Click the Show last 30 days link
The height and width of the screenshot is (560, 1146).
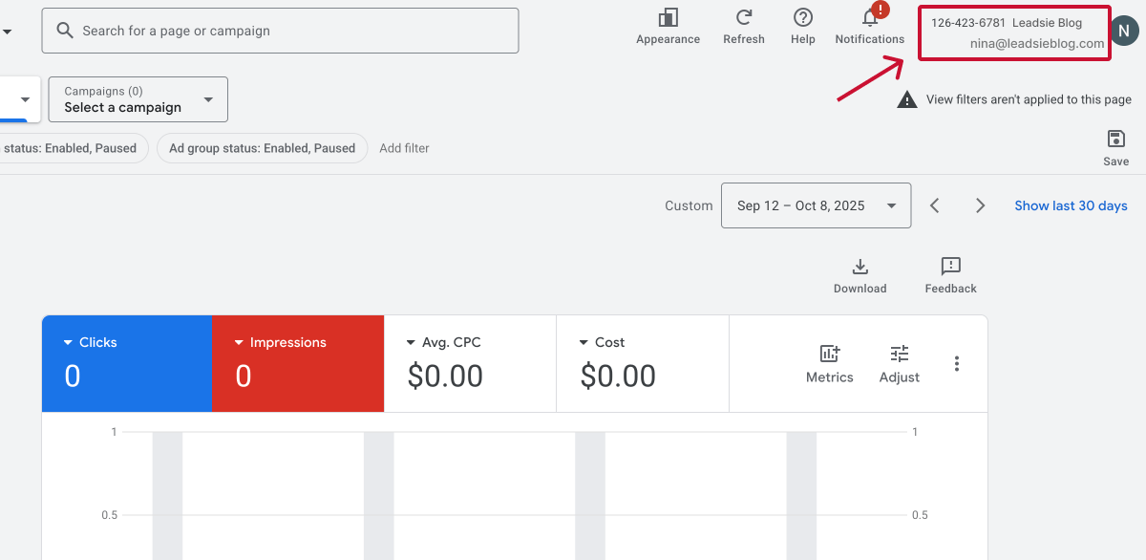(x=1071, y=205)
